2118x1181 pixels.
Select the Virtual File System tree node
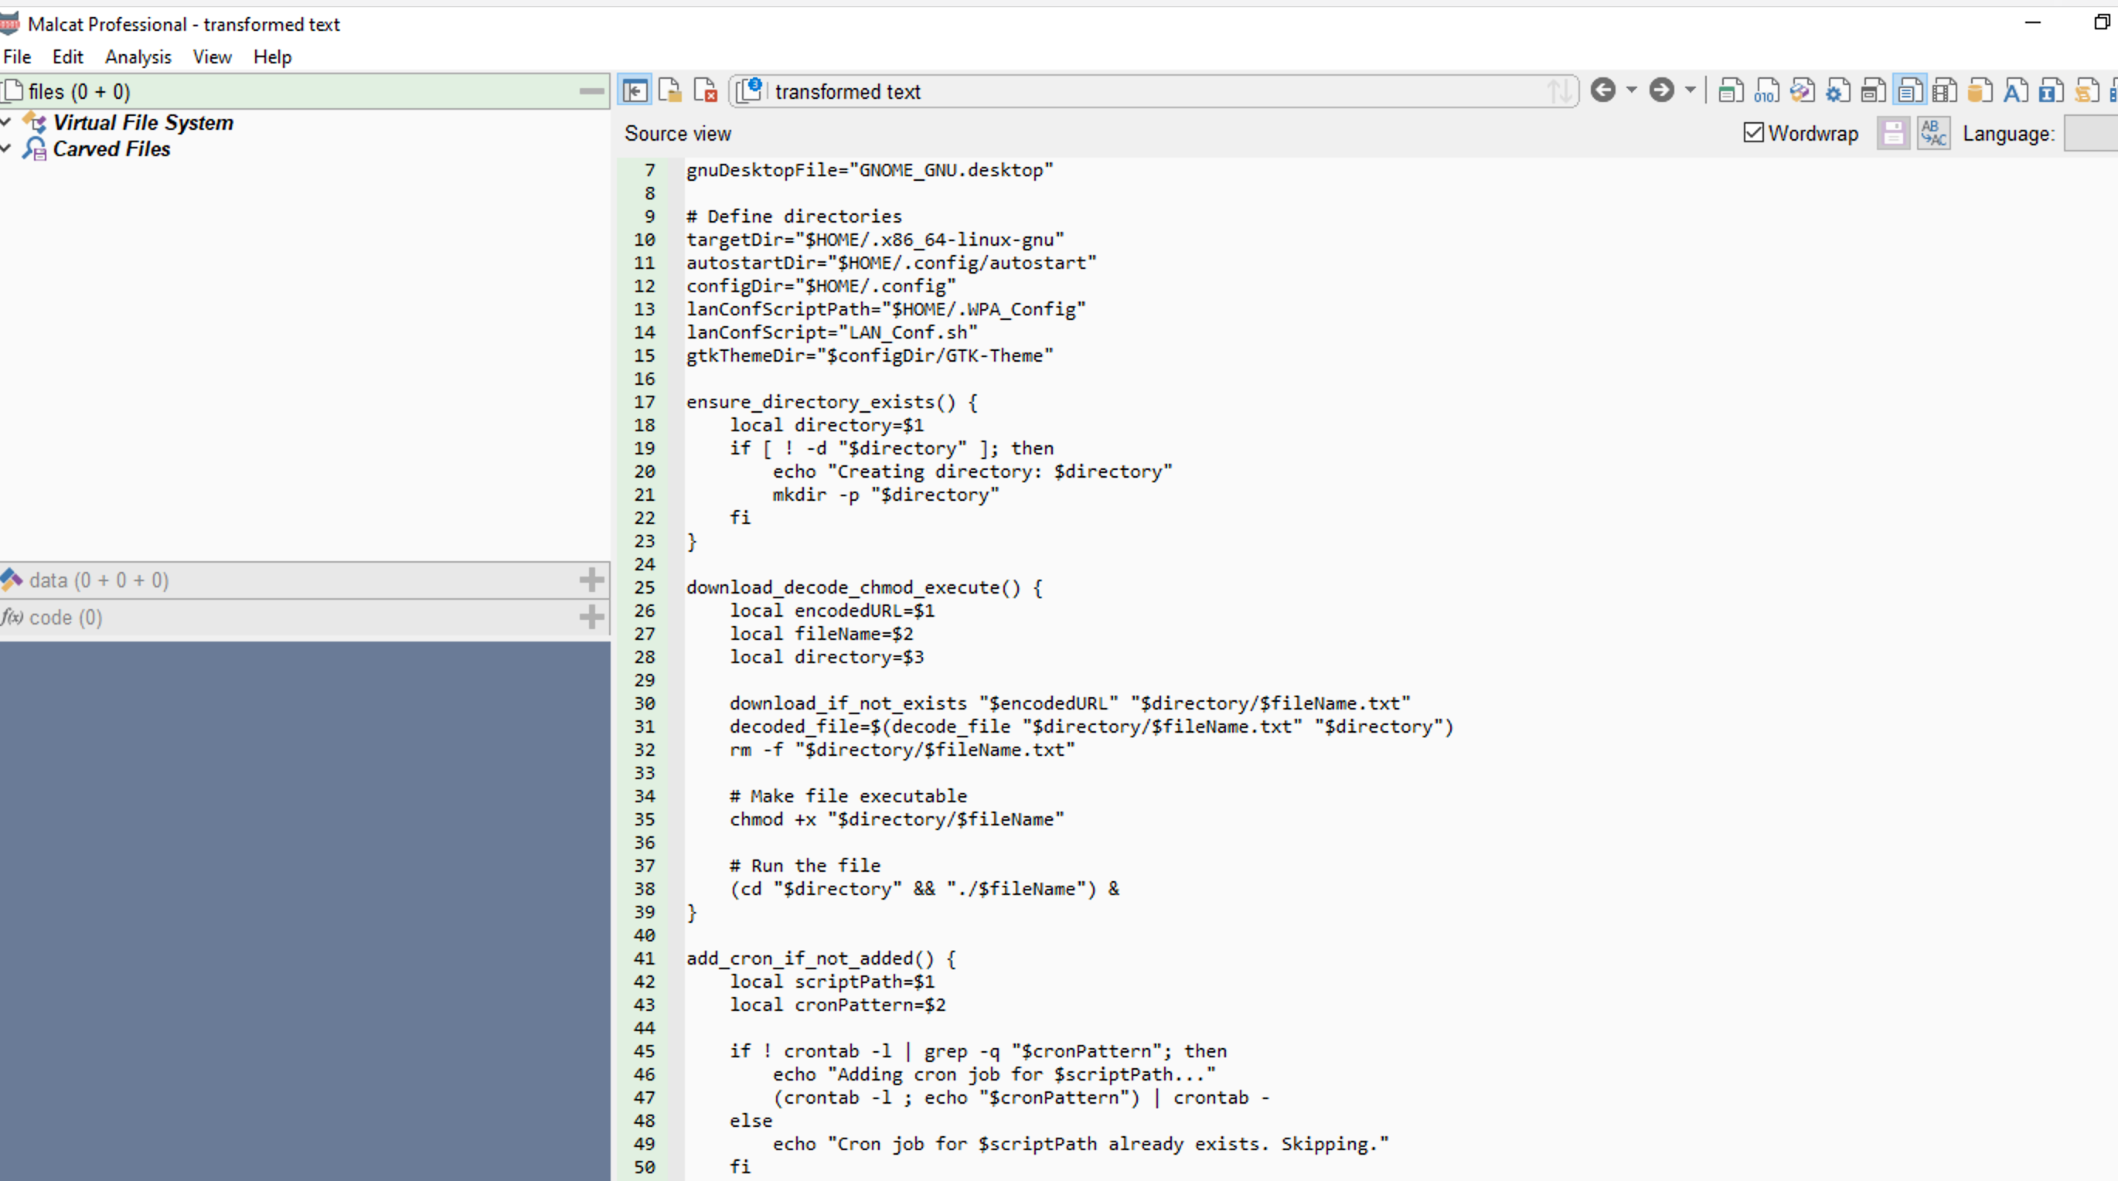(143, 122)
